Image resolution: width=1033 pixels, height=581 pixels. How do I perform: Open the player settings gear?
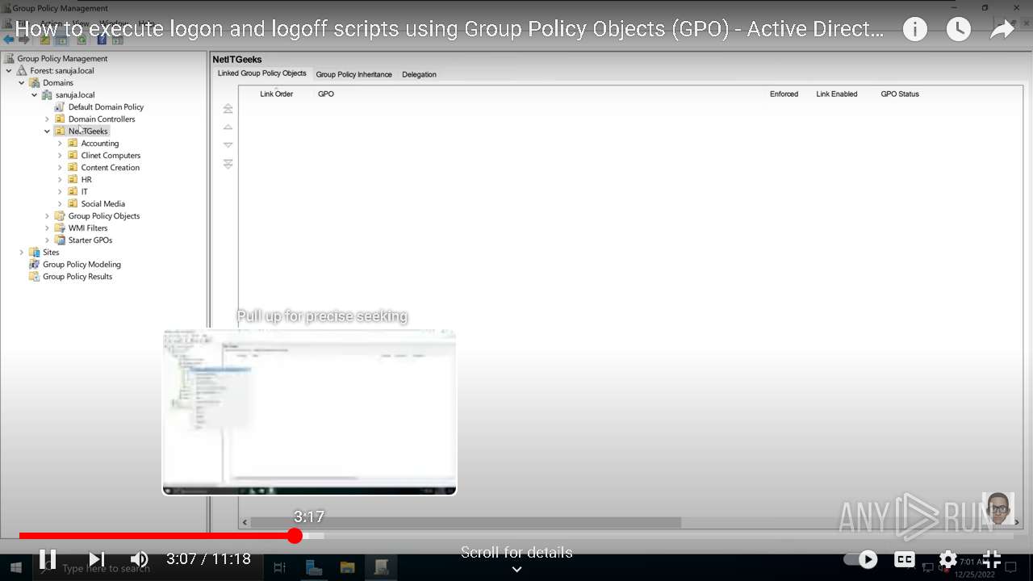click(948, 558)
